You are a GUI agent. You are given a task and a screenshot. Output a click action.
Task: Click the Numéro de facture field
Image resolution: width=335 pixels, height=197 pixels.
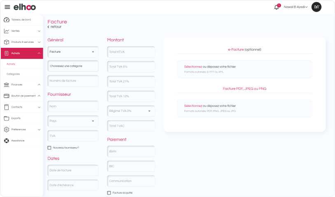[x=73, y=81]
